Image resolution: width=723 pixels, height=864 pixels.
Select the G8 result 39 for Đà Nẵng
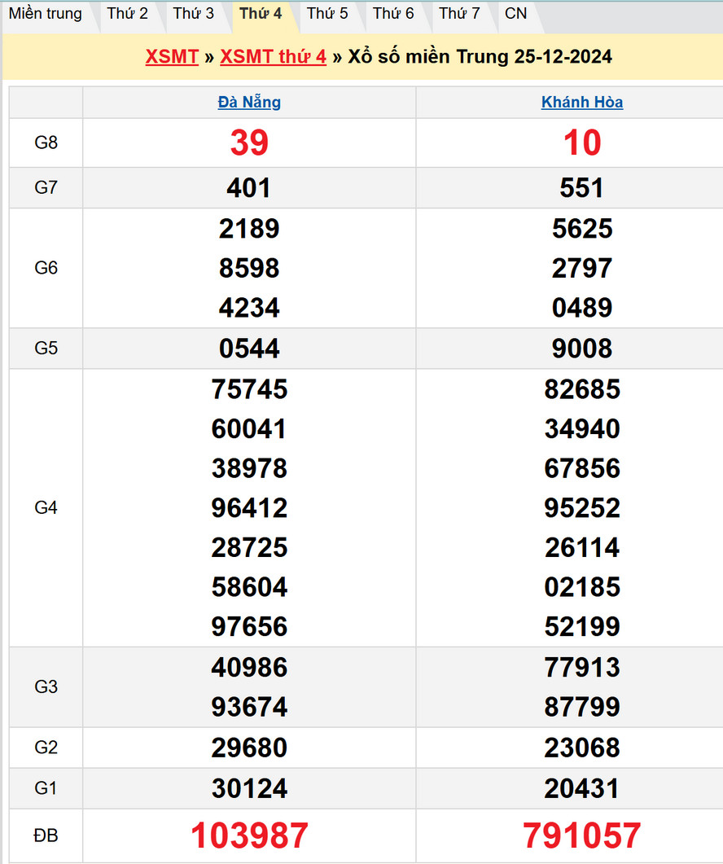(249, 143)
